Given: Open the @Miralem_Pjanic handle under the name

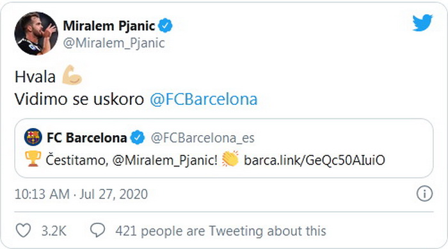Looking at the screenshot, I should pos(114,43).
